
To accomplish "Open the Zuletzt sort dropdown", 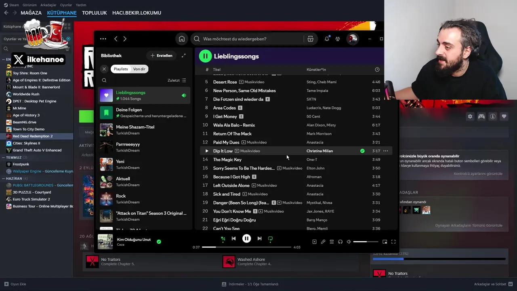I will (177, 80).
